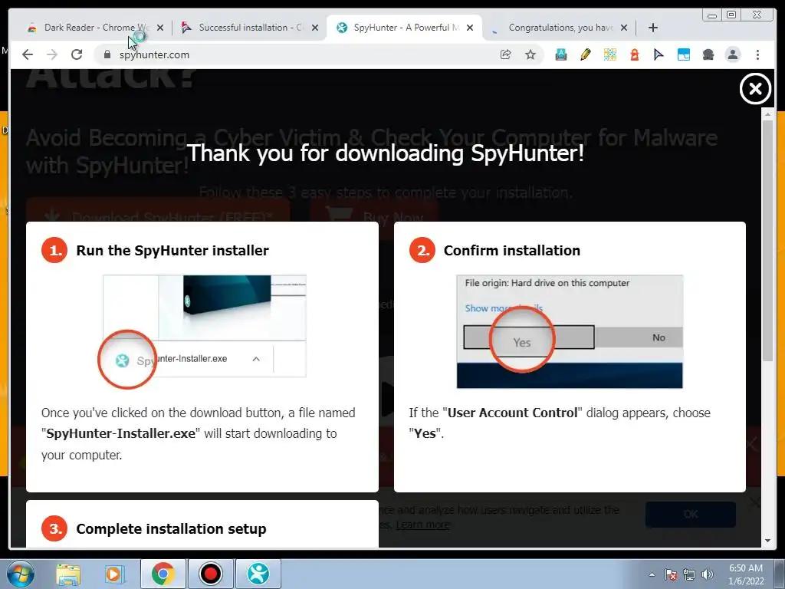Click the 'Confirm installation' heading

coord(512,251)
